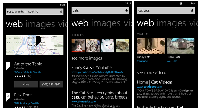Call (206) 282-0942 button

(x=51, y=84)
